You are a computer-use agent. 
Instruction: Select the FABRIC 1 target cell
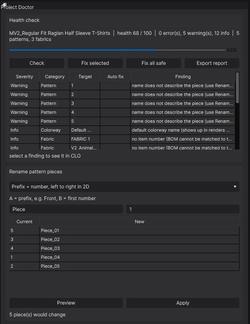[x=85, y=139]
